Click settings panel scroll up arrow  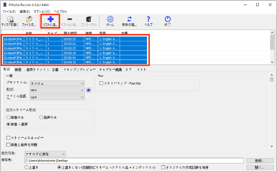click(272, 75)
